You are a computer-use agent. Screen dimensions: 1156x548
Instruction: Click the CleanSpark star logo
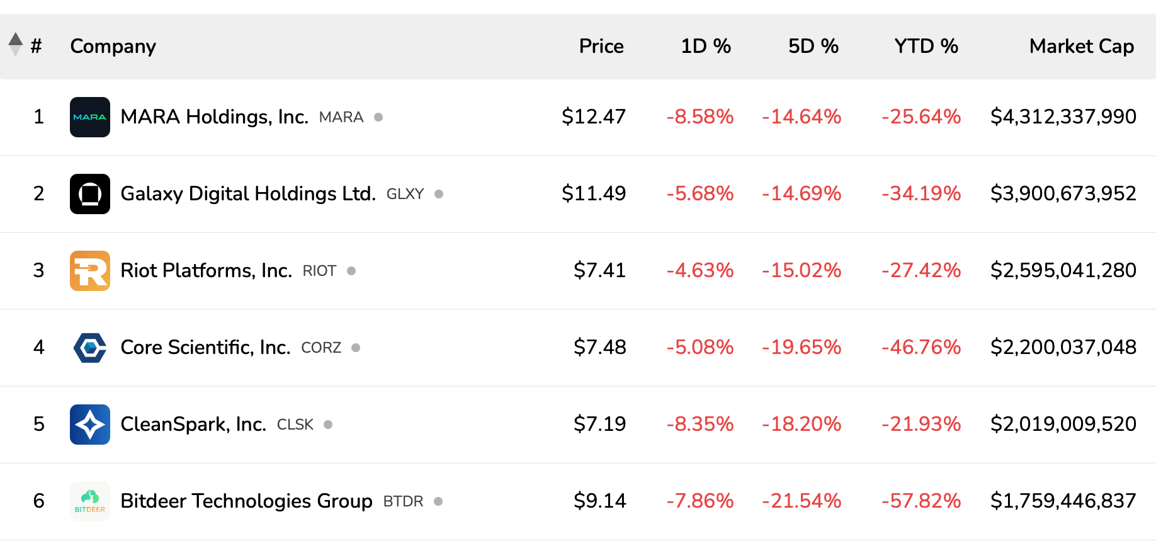pyautogui.click(x=89, y=425)
